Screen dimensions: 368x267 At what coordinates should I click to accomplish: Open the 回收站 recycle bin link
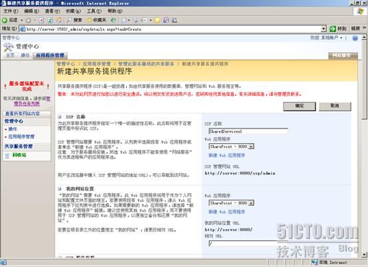tap(19, 155)
